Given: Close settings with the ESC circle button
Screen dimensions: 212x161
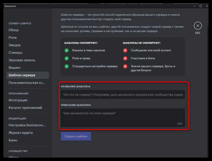Looking at the screenshot, I should tap(198, 26).
